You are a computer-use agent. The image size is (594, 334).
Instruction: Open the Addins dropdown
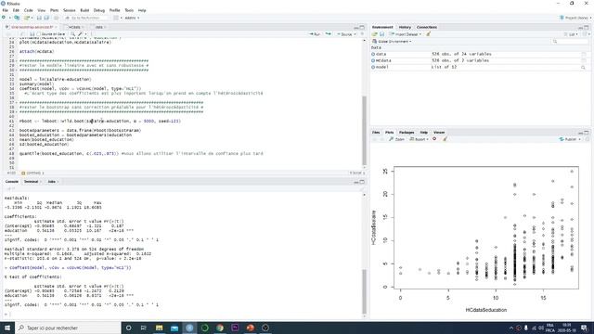(x=132, y=18)
